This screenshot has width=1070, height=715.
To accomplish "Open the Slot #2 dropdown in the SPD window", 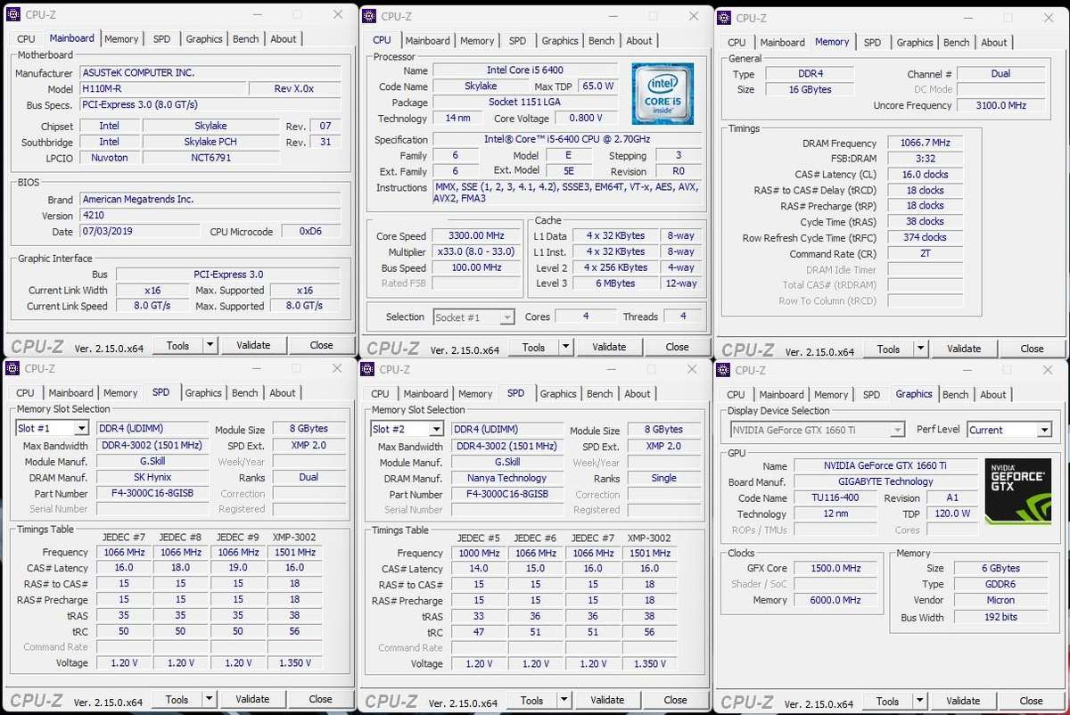I will tap(405, 429).
